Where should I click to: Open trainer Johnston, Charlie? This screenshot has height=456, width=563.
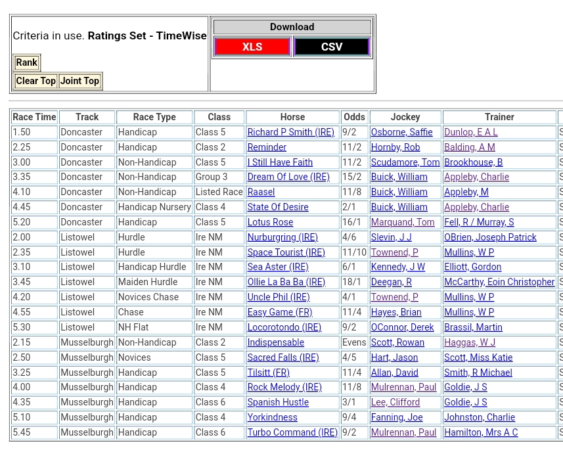[479, 417]
